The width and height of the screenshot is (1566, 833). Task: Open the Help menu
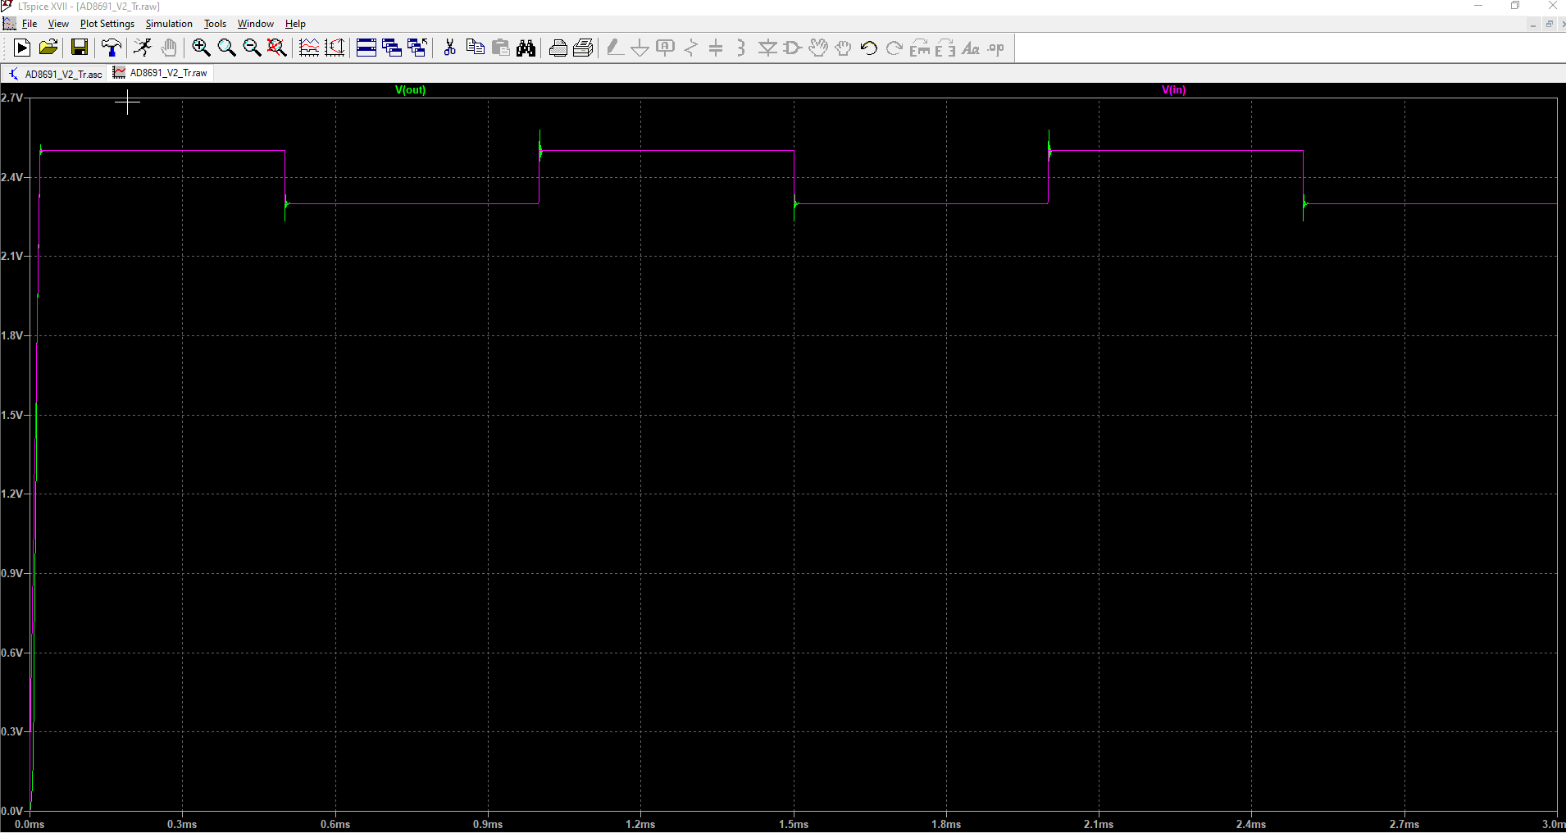pos(295,24)
